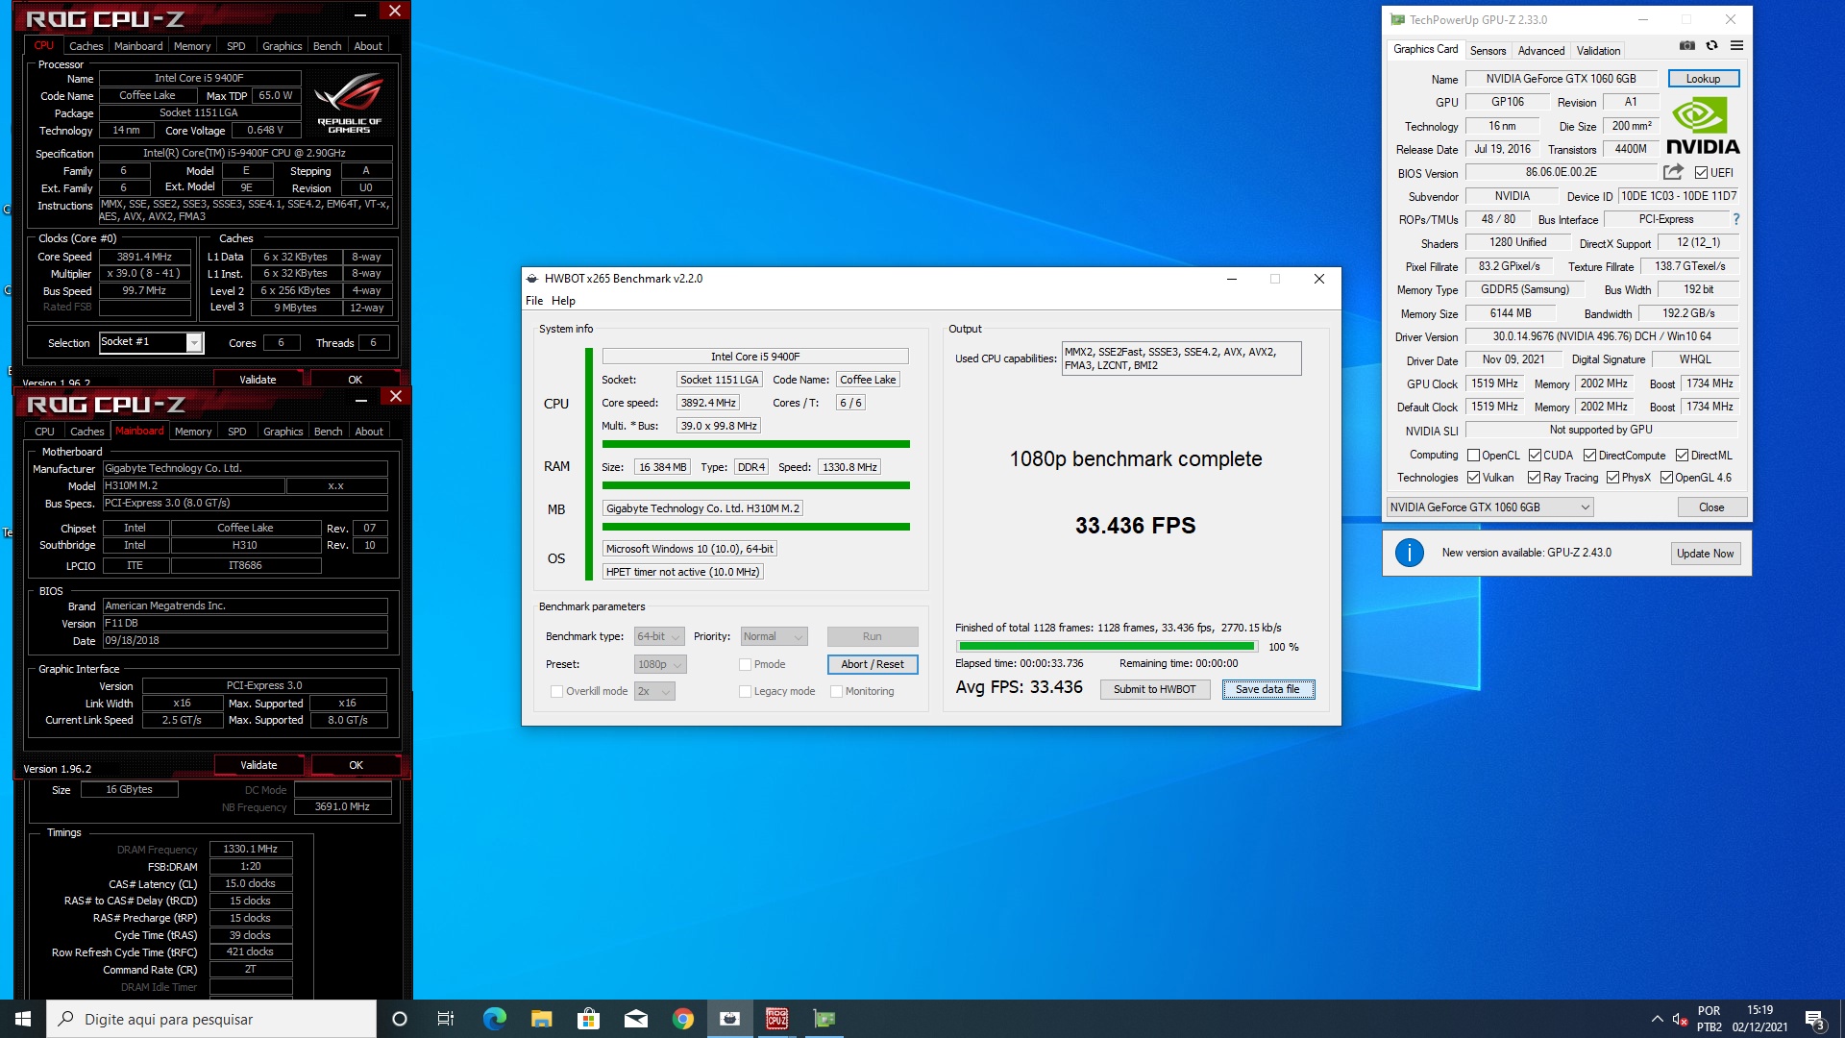Toggle the UEFI checkbox in GPU-Z
This screenshot has height=1038, width=1845.
tap(1701, 173)
